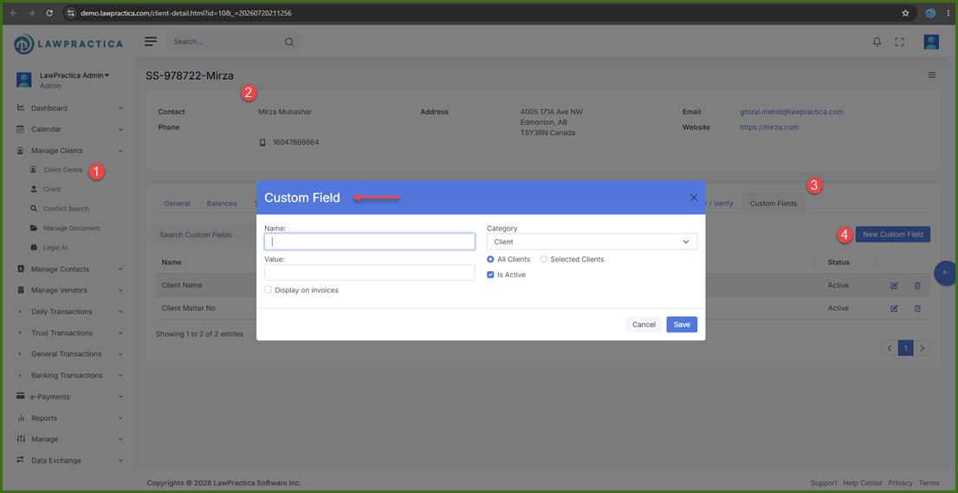Viewport: 958px width, 493px height.
Task: Open Client item in sidebar
Action: pos(52,190)
